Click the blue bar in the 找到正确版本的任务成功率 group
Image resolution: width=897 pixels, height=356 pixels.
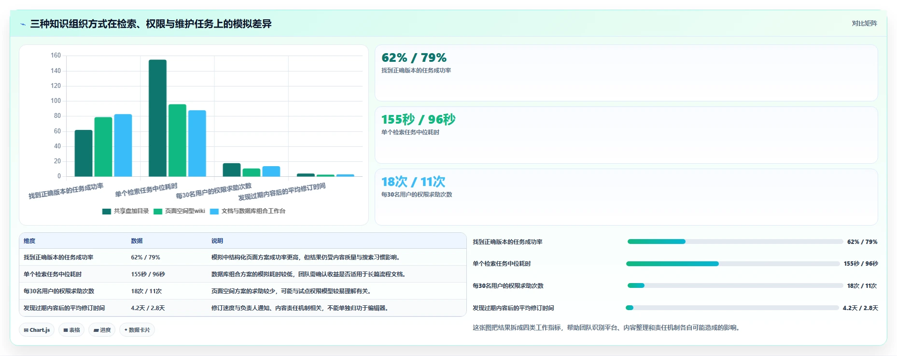pyautogui.click(x=123, y=145)
